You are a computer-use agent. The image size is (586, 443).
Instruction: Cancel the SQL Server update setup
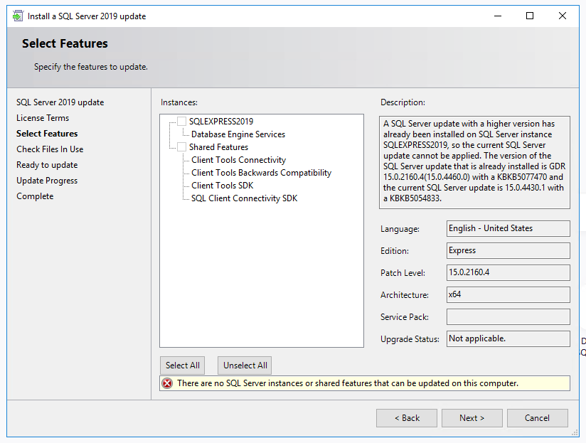pos(538,418)
